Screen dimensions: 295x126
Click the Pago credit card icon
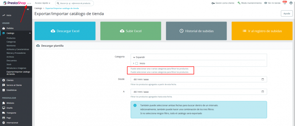[x=3, y=118]
